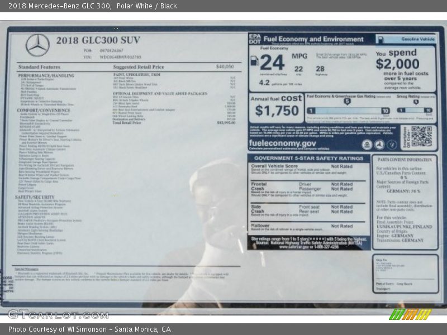Click the first agency seal right of fueleconomy.gov

(x=367, y=145)
